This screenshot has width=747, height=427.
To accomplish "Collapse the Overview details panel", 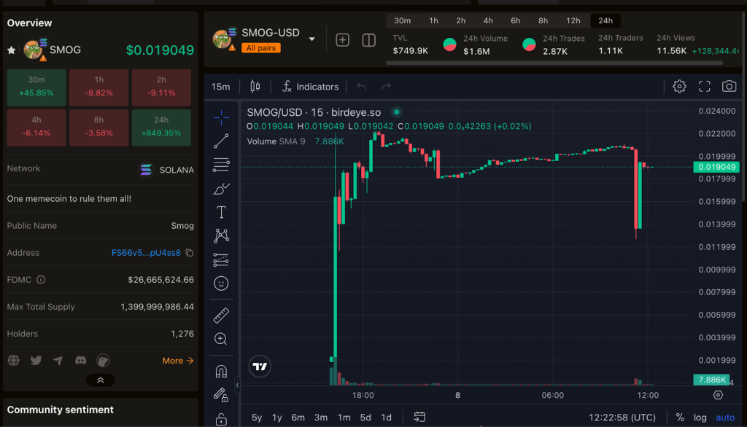I will tap(101, 380).
